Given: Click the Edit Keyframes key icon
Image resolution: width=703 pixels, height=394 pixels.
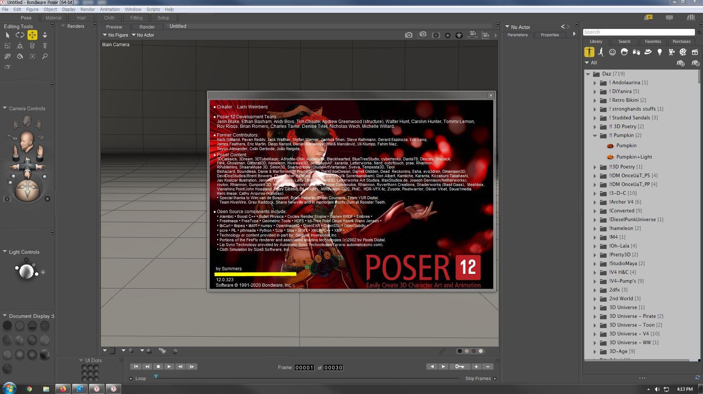Looking at the screenshot, I should 460,367.
